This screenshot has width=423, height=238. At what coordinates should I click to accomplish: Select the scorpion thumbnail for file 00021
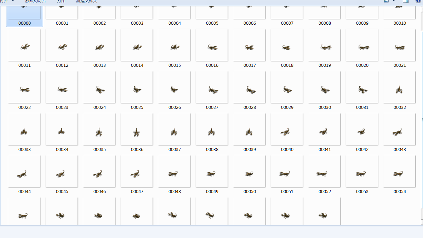click(399, 45)
